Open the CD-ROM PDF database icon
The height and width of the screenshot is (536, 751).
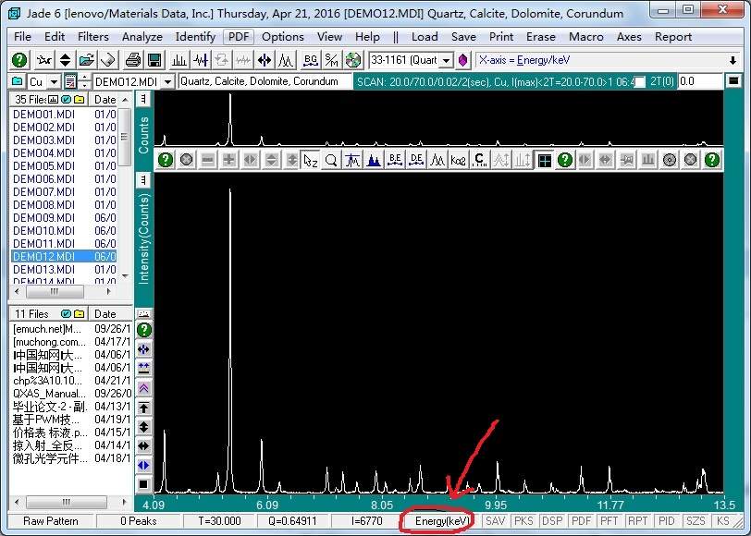click(353, 60)
